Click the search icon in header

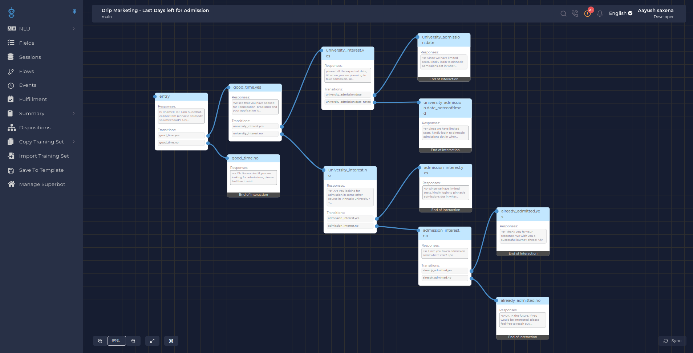coord(563,14)
